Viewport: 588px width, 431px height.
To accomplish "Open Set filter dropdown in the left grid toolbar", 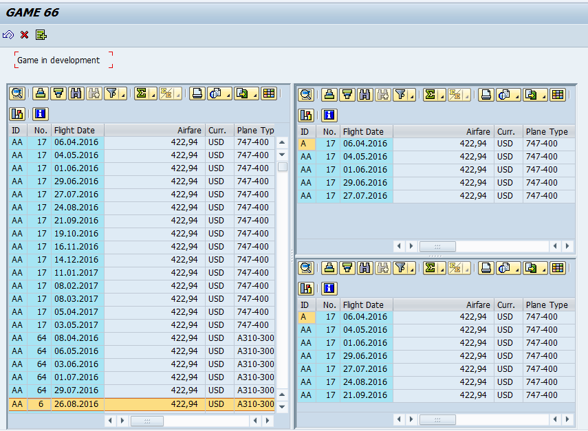I will click(122, 93).
